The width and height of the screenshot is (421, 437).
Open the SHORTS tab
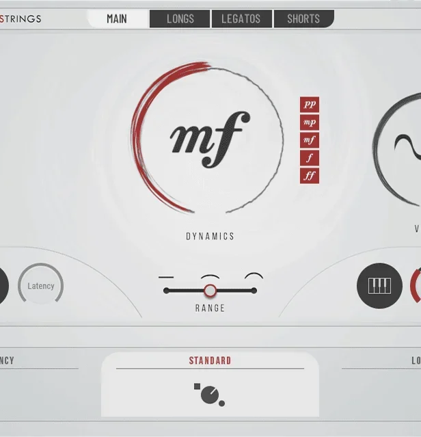click(x=303, y=18)
